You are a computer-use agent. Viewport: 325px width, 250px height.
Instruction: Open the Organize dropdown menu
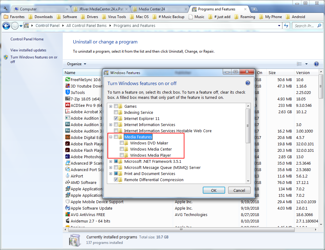[76, 64]
